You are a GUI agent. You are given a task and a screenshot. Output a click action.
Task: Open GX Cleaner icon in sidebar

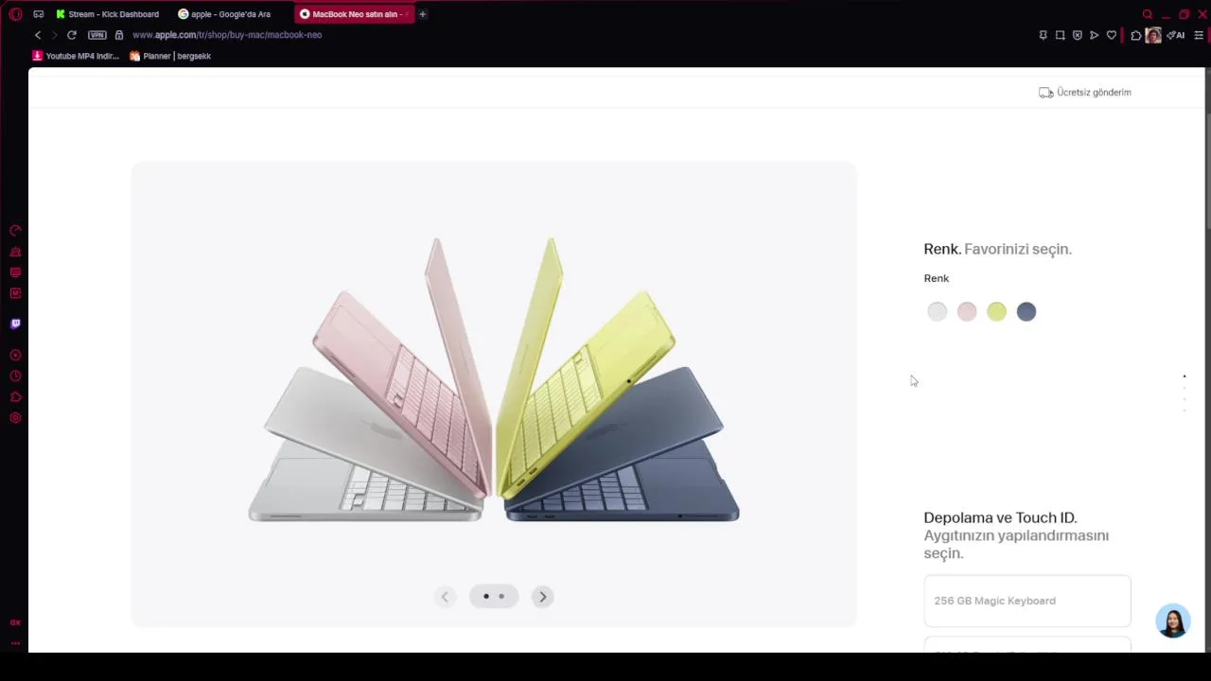coord(15,252)
